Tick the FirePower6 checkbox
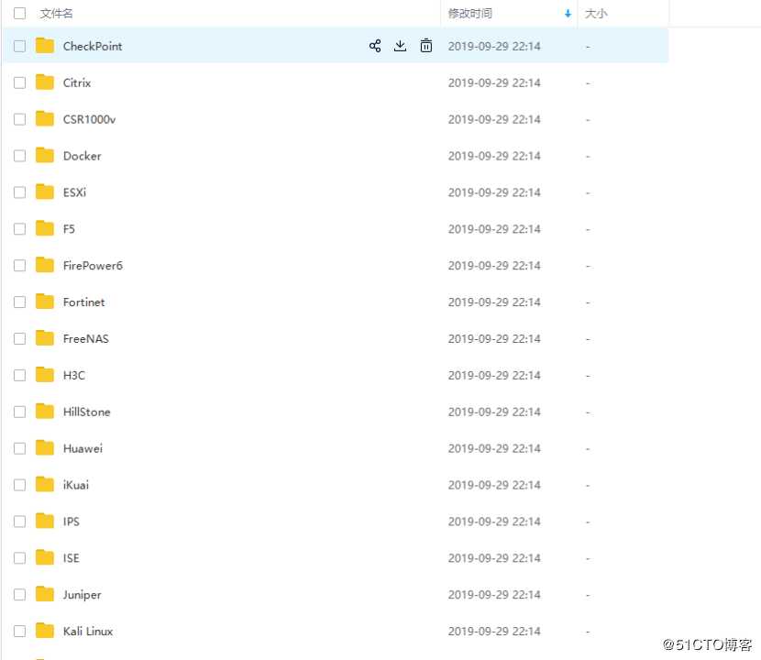Image resolution: width=761 pixels, height=660 pixels. (x=20, y=266)
